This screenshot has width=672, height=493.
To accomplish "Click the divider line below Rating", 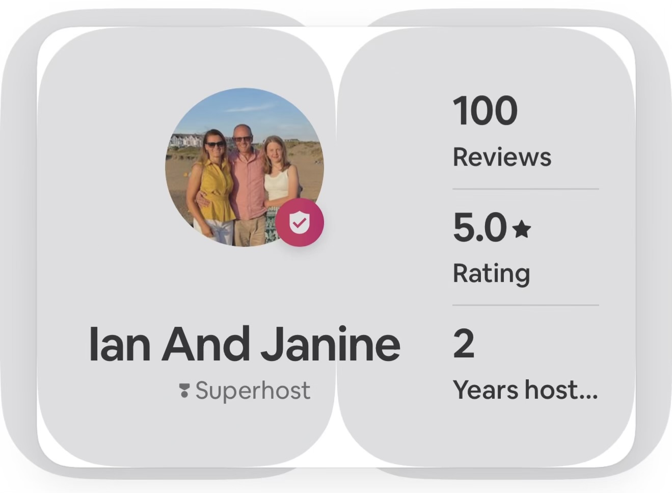I will pyautogui.click(x=525, y=305).
